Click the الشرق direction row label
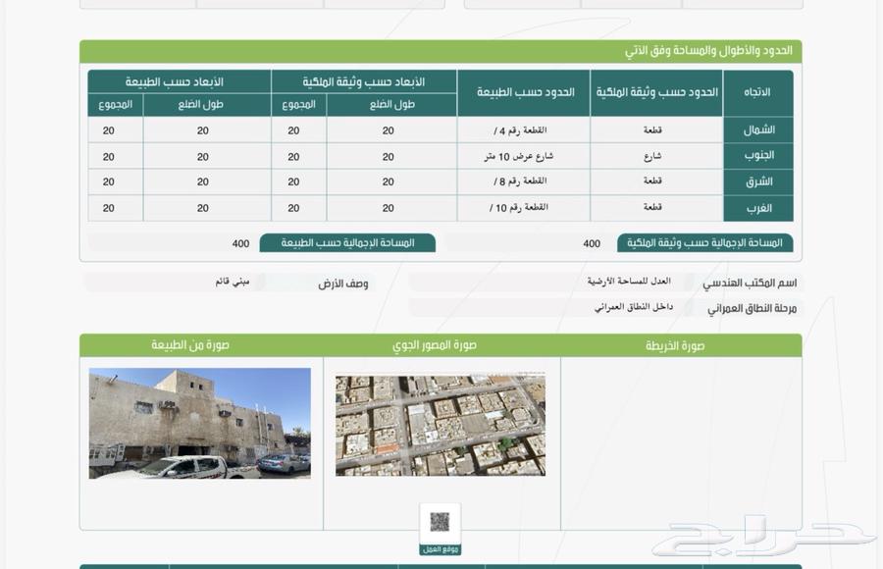 tap(757, 182)
